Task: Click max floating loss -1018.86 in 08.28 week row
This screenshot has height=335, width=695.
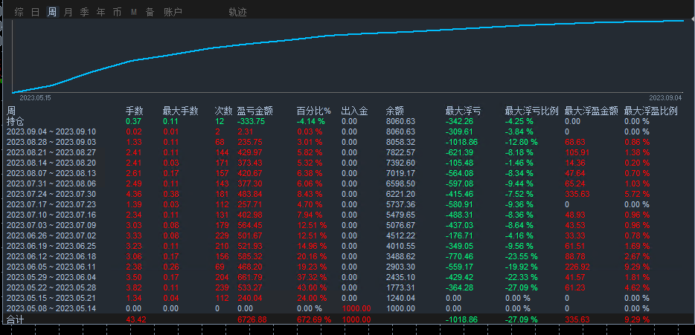Action: (462, 142)
